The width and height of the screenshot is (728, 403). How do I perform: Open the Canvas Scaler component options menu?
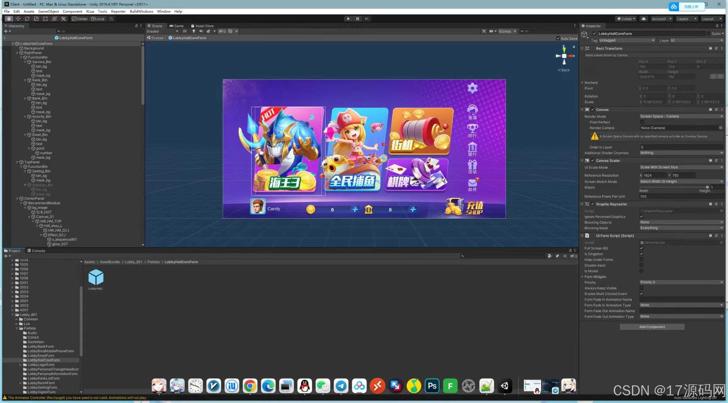(722, 161)
